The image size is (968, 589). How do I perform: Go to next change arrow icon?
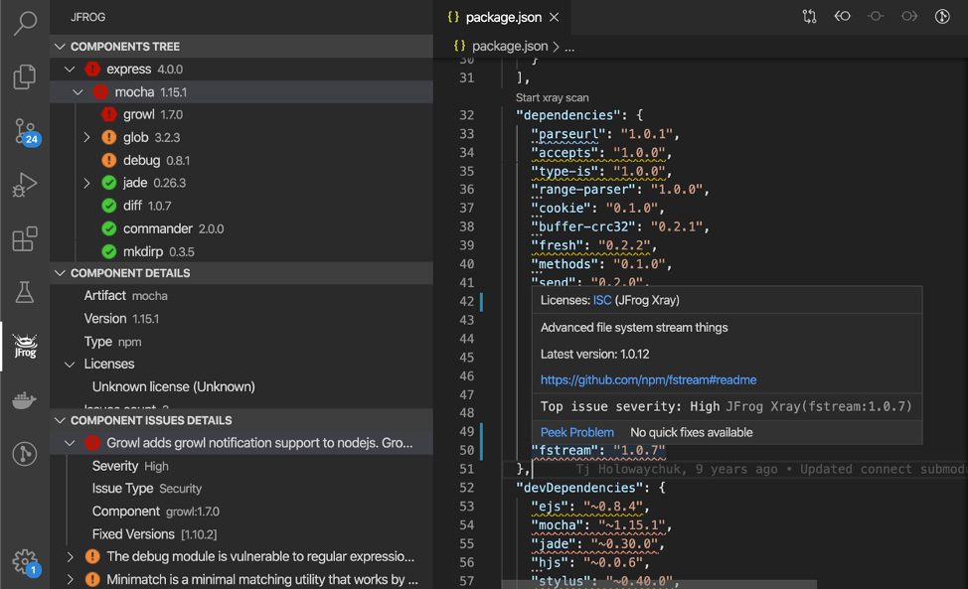click(x=908, y=17)
